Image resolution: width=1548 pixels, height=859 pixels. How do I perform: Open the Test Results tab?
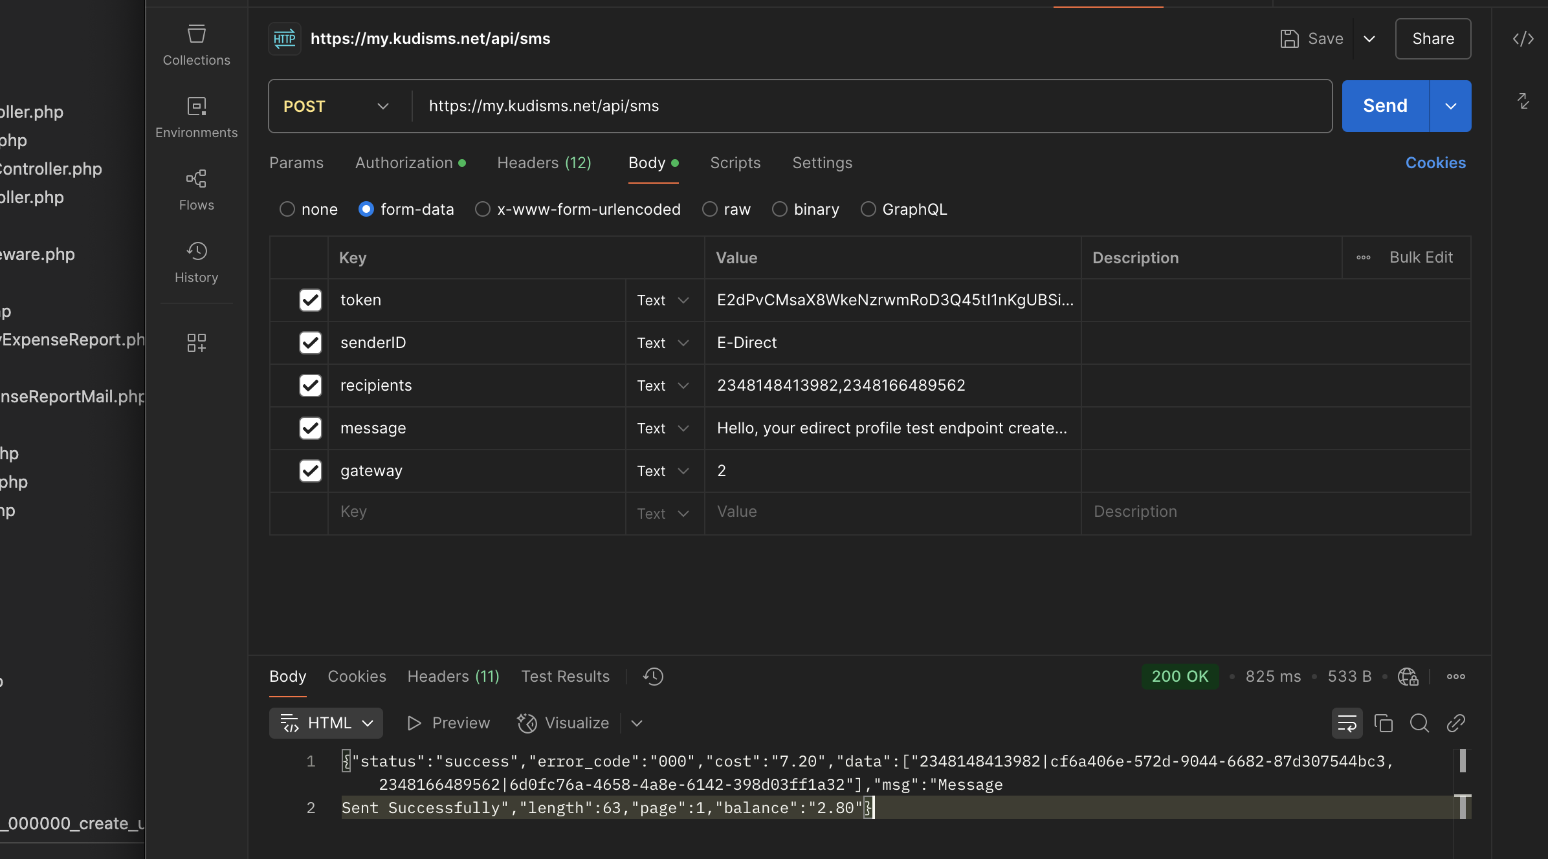(566, 677)
